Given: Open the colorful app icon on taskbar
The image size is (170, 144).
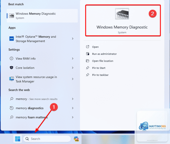Looking at the screenshot, I should click(x=76, y=139).
